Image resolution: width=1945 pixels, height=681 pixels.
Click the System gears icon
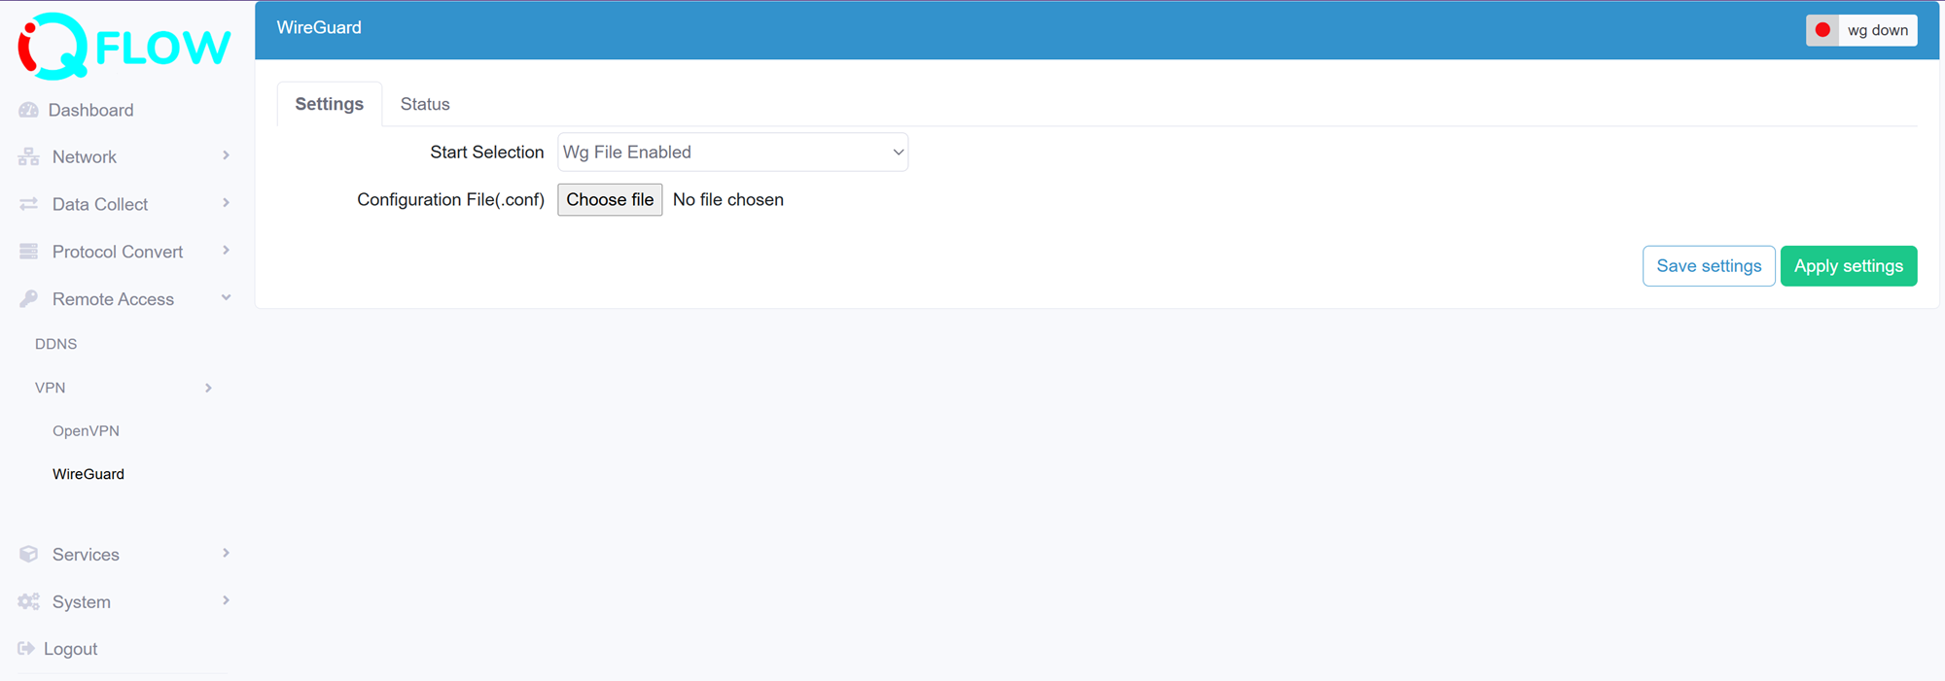(x=28, y=601)
